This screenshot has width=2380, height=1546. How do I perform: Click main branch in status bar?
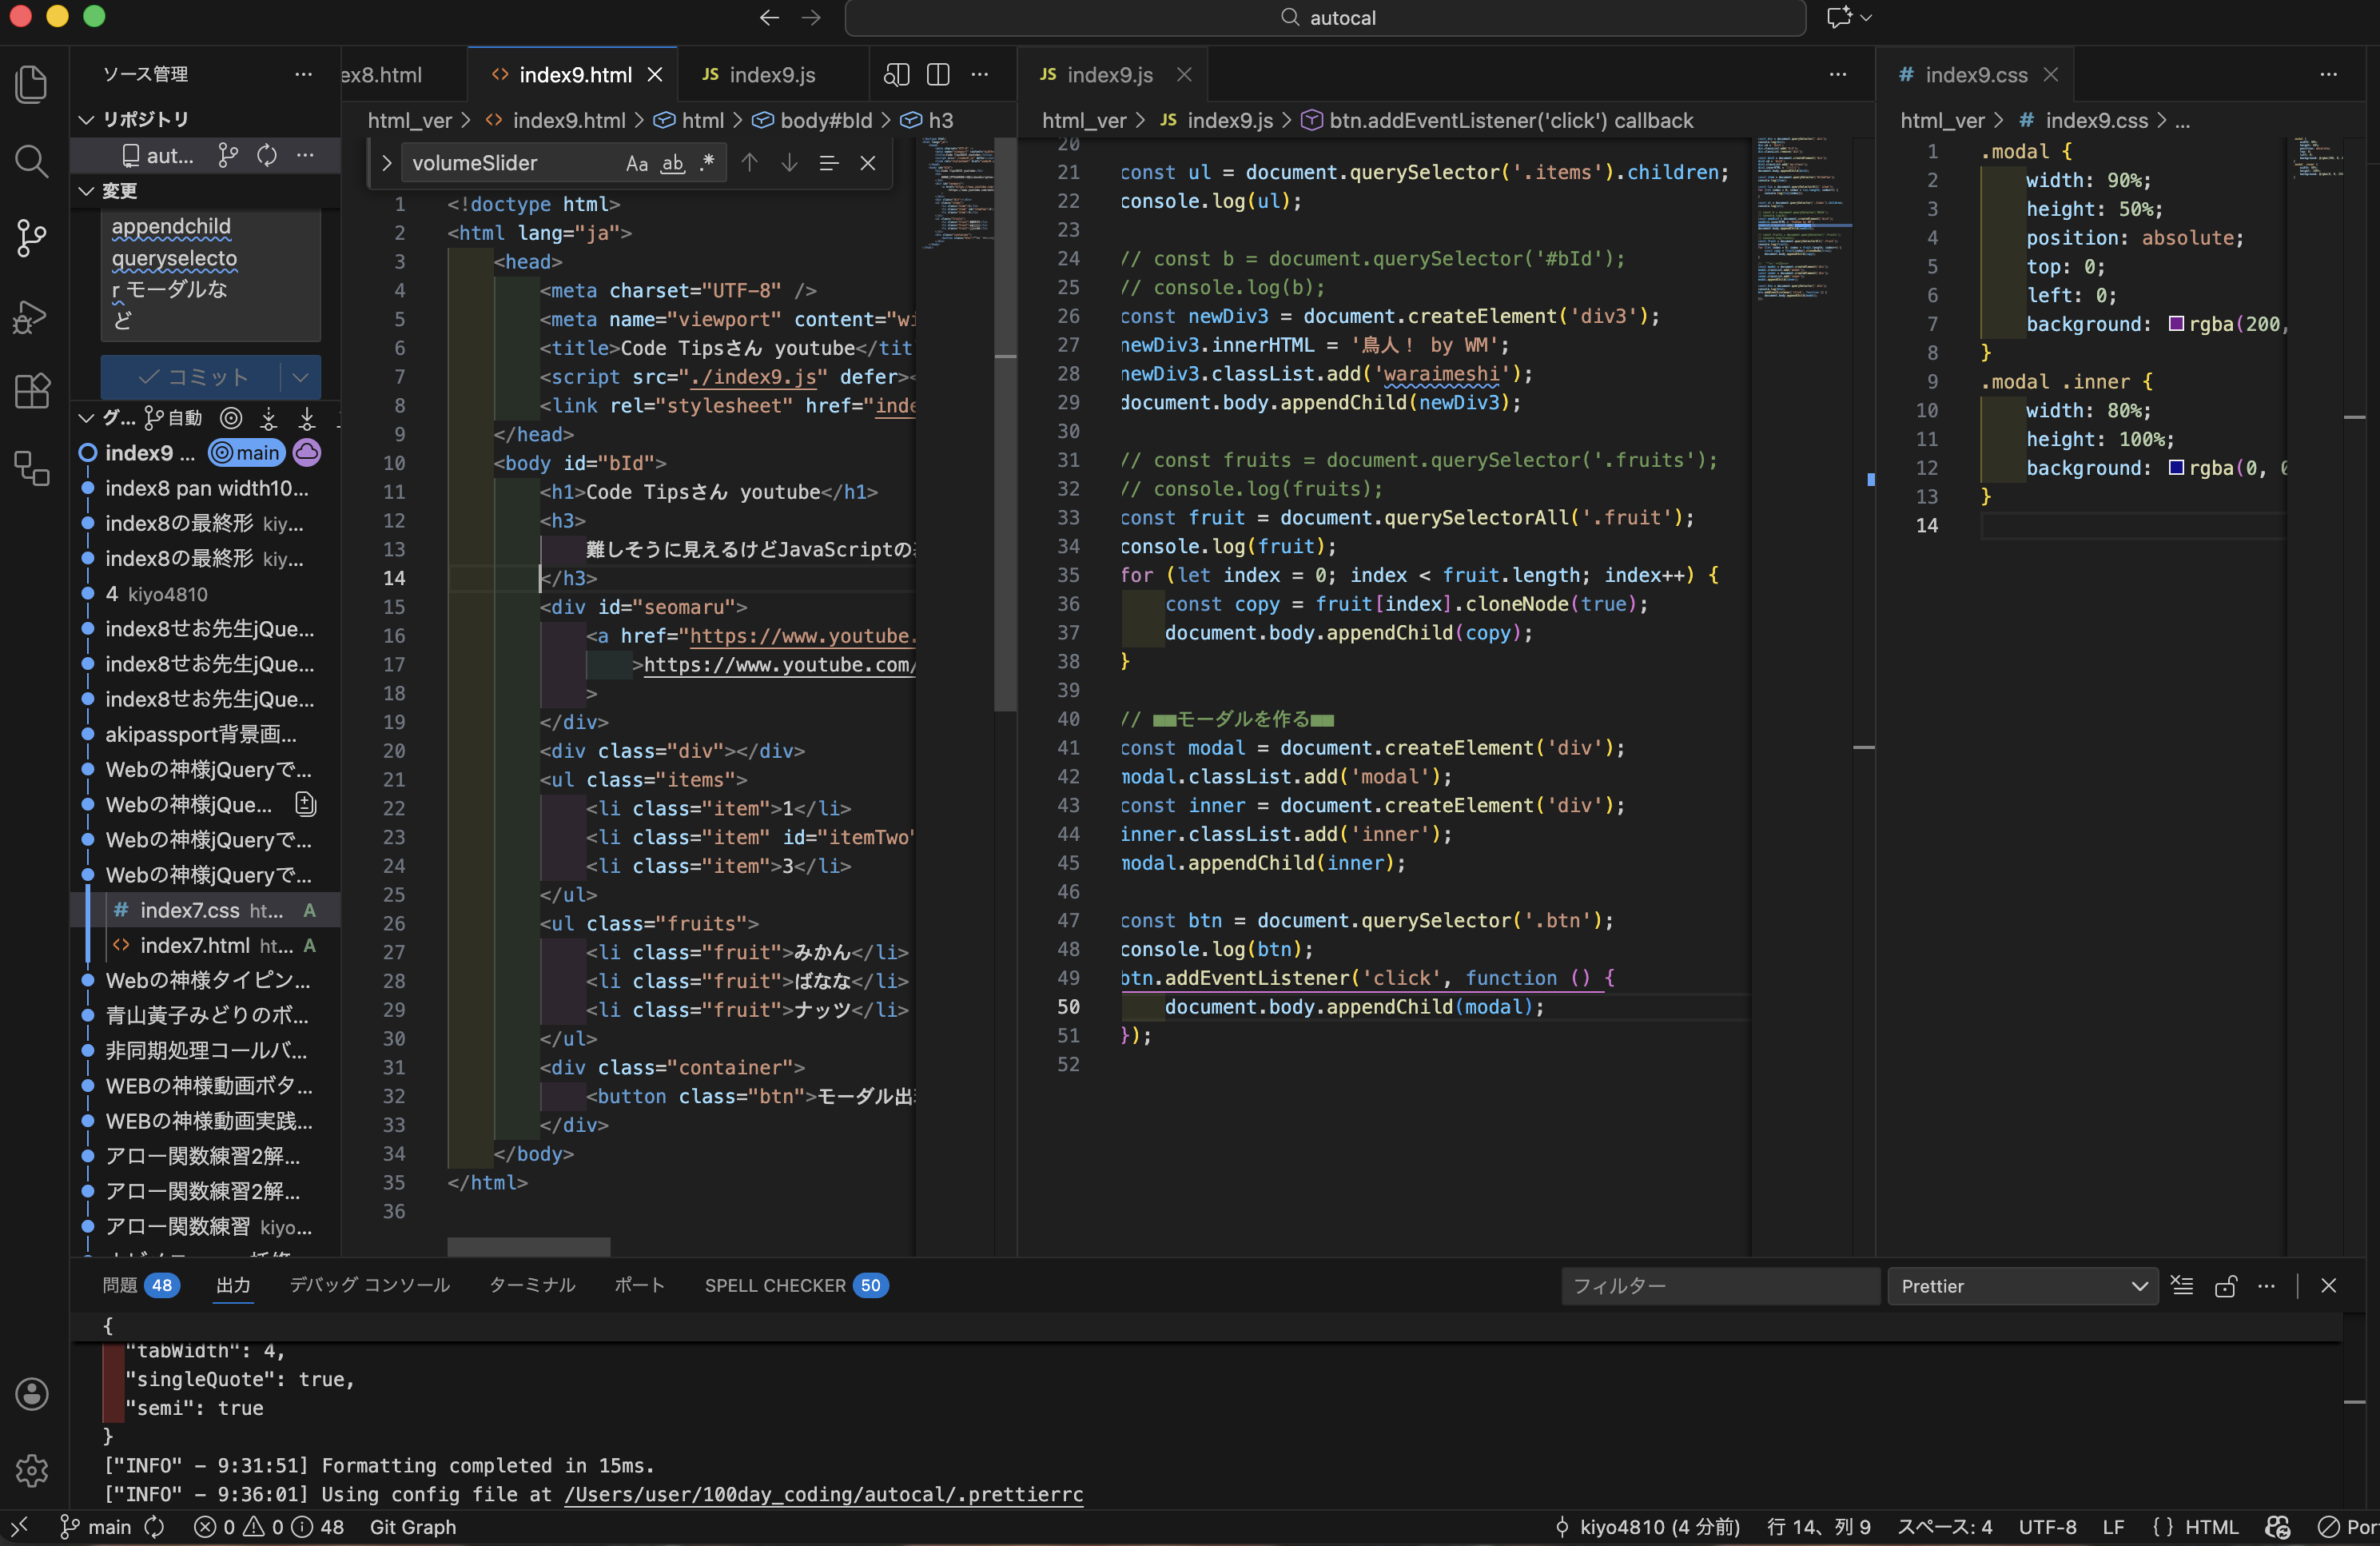[96, 1527]
